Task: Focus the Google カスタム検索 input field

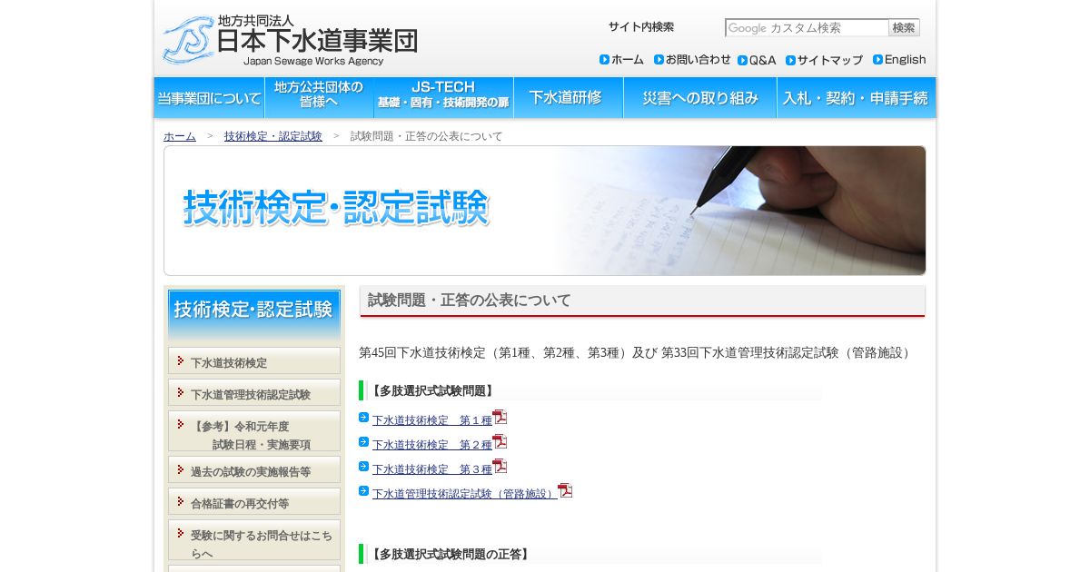Action: pos(807,28)
